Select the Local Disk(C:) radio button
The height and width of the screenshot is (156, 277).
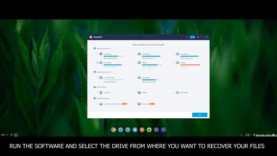(x=97, y=54)
